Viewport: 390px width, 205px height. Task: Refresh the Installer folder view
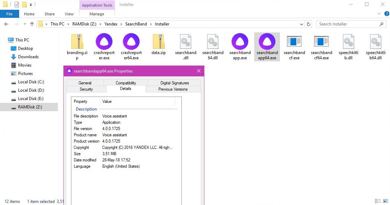point(309,24)
